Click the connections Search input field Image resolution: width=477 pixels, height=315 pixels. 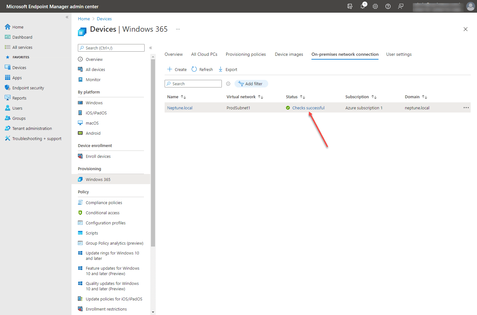click(193, 84)
